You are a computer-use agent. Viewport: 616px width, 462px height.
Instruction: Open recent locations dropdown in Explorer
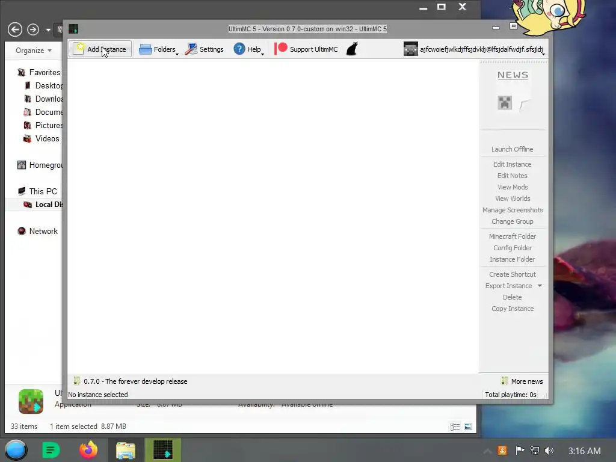tap(48, 30)
